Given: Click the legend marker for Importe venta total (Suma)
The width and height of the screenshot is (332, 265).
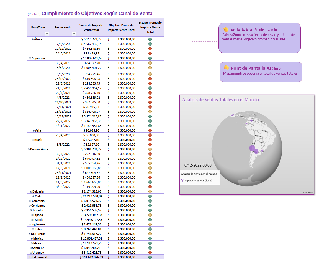Looking at the screenshot, I should pos(182,180).
